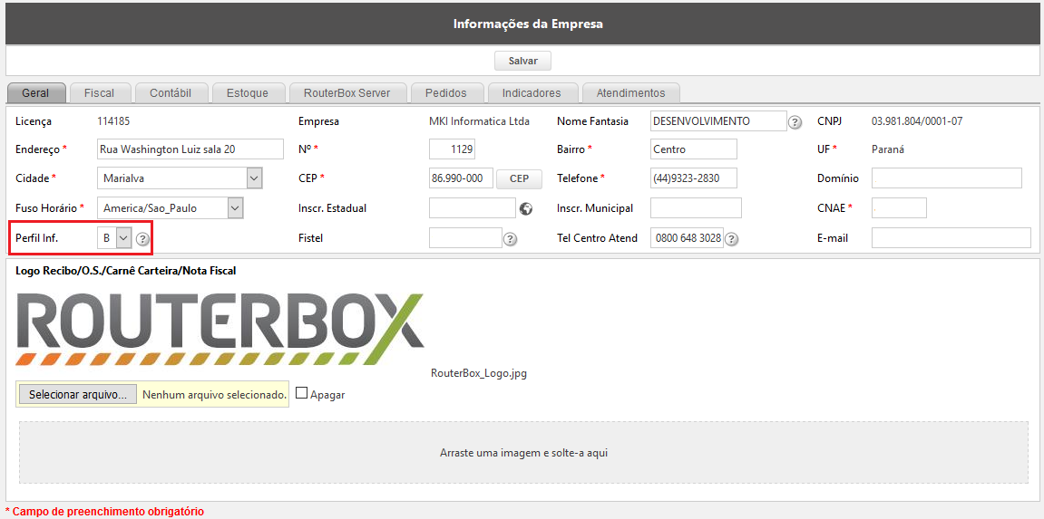Screen dimensions: 1044x519
Task: Open the RouterBox Server tab
Action: click(x=346, y=93)
